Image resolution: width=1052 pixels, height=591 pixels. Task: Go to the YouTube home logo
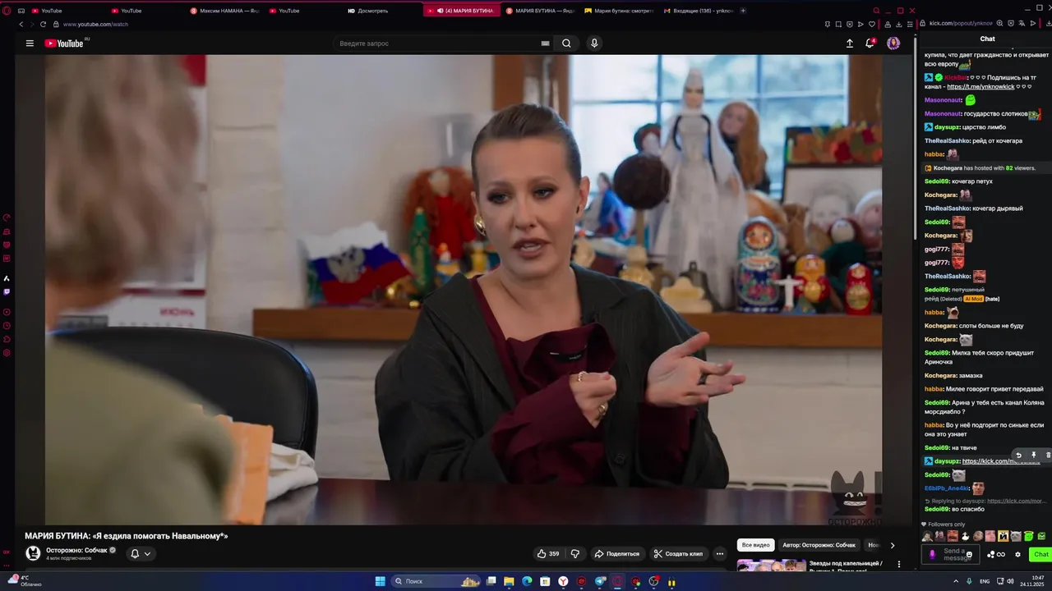(66, 44)
